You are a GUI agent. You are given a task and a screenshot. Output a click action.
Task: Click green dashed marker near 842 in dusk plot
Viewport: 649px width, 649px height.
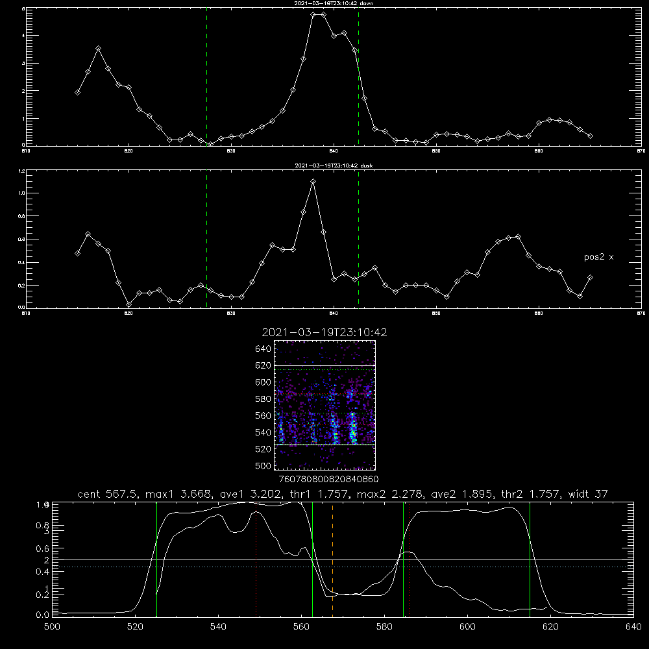tap(358, 239)
